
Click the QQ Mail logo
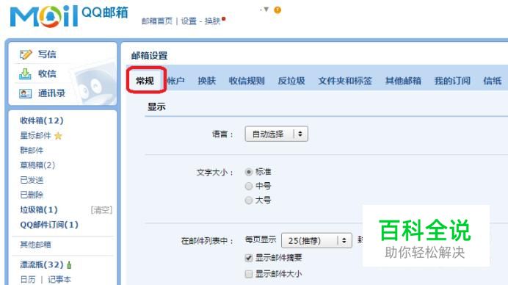69,15
